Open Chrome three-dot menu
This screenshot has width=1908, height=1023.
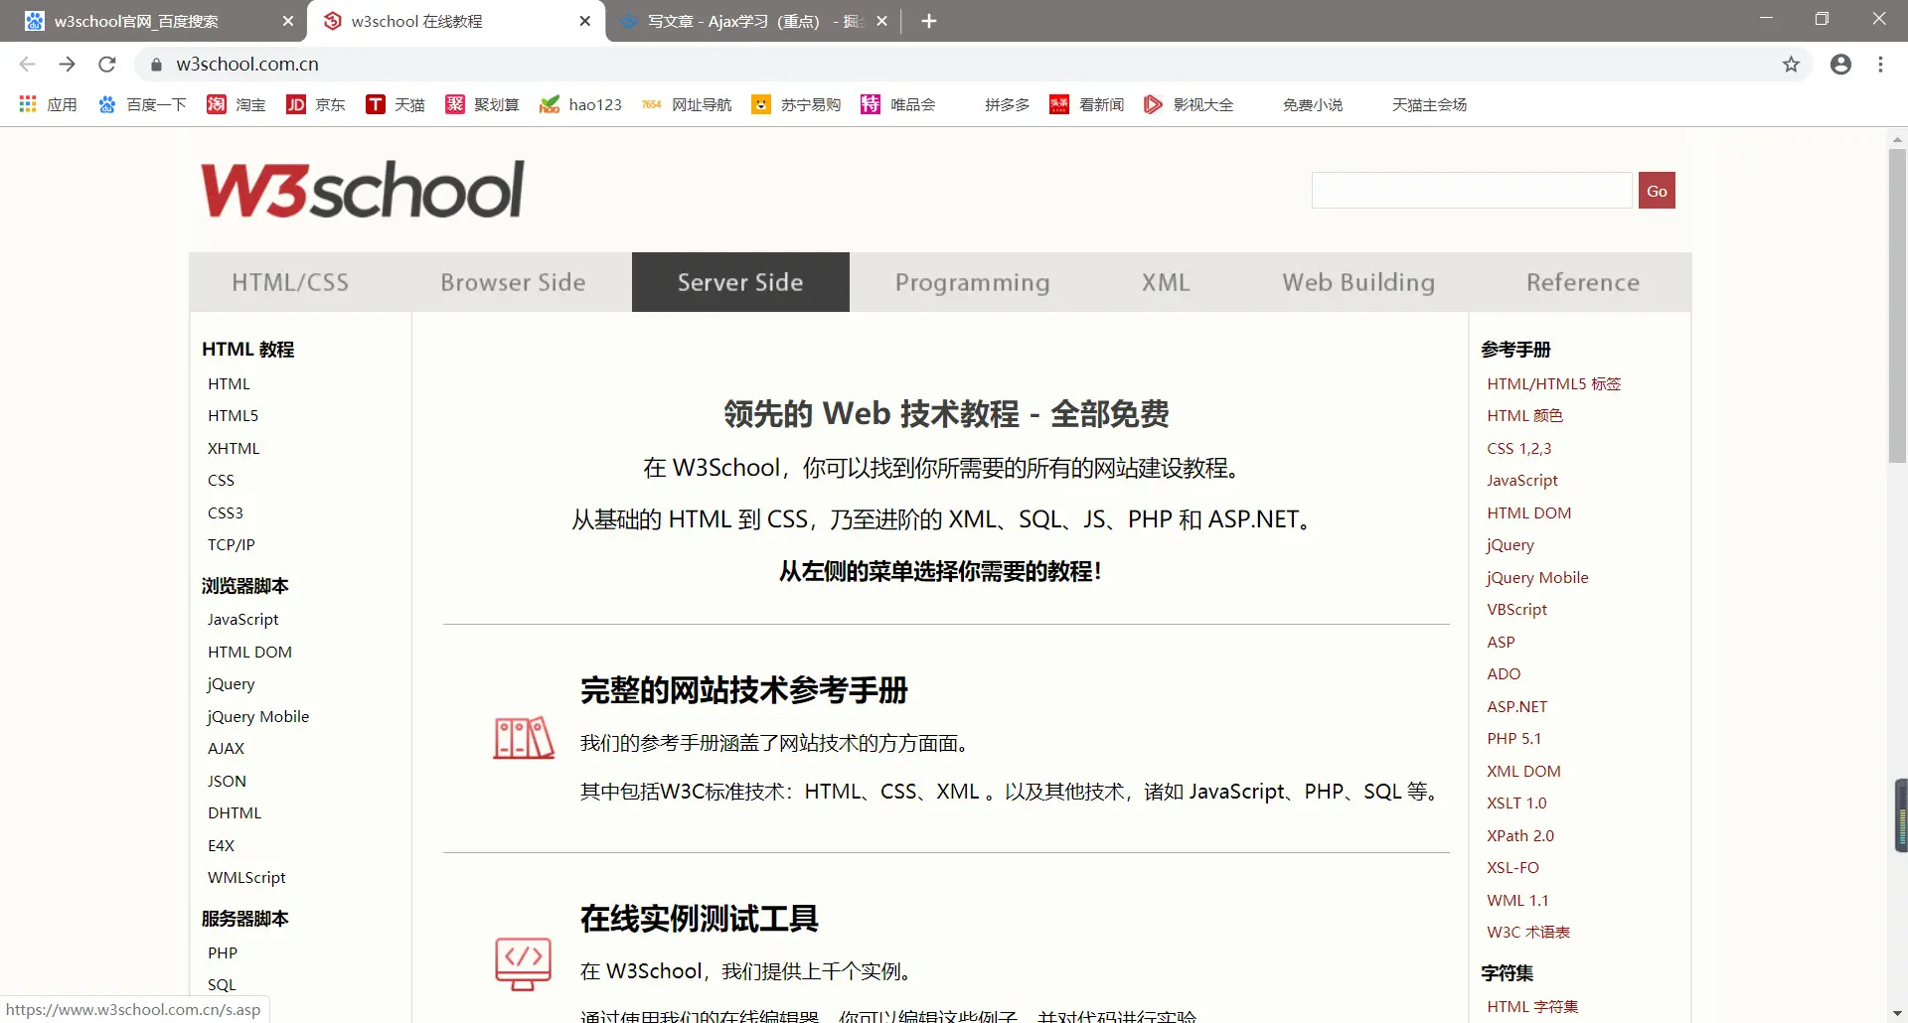[x=1880, y=65]
